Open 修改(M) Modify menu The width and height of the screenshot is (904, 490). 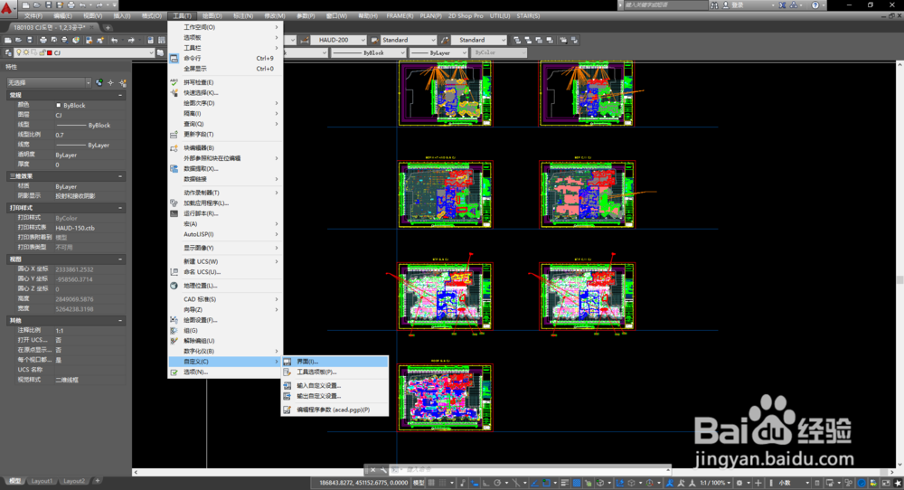(275, 15)
